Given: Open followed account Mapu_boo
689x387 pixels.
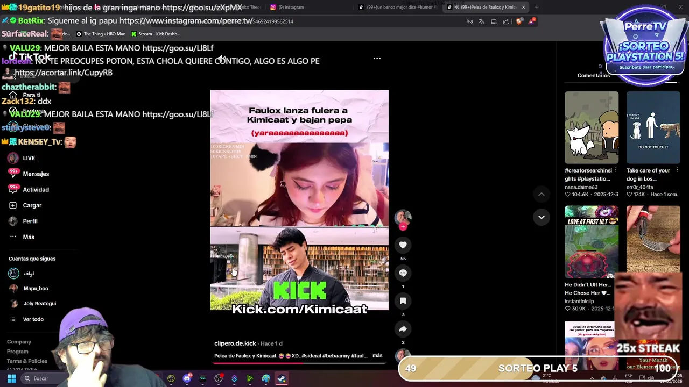Looking at the screenshot, I should [36, 289].
